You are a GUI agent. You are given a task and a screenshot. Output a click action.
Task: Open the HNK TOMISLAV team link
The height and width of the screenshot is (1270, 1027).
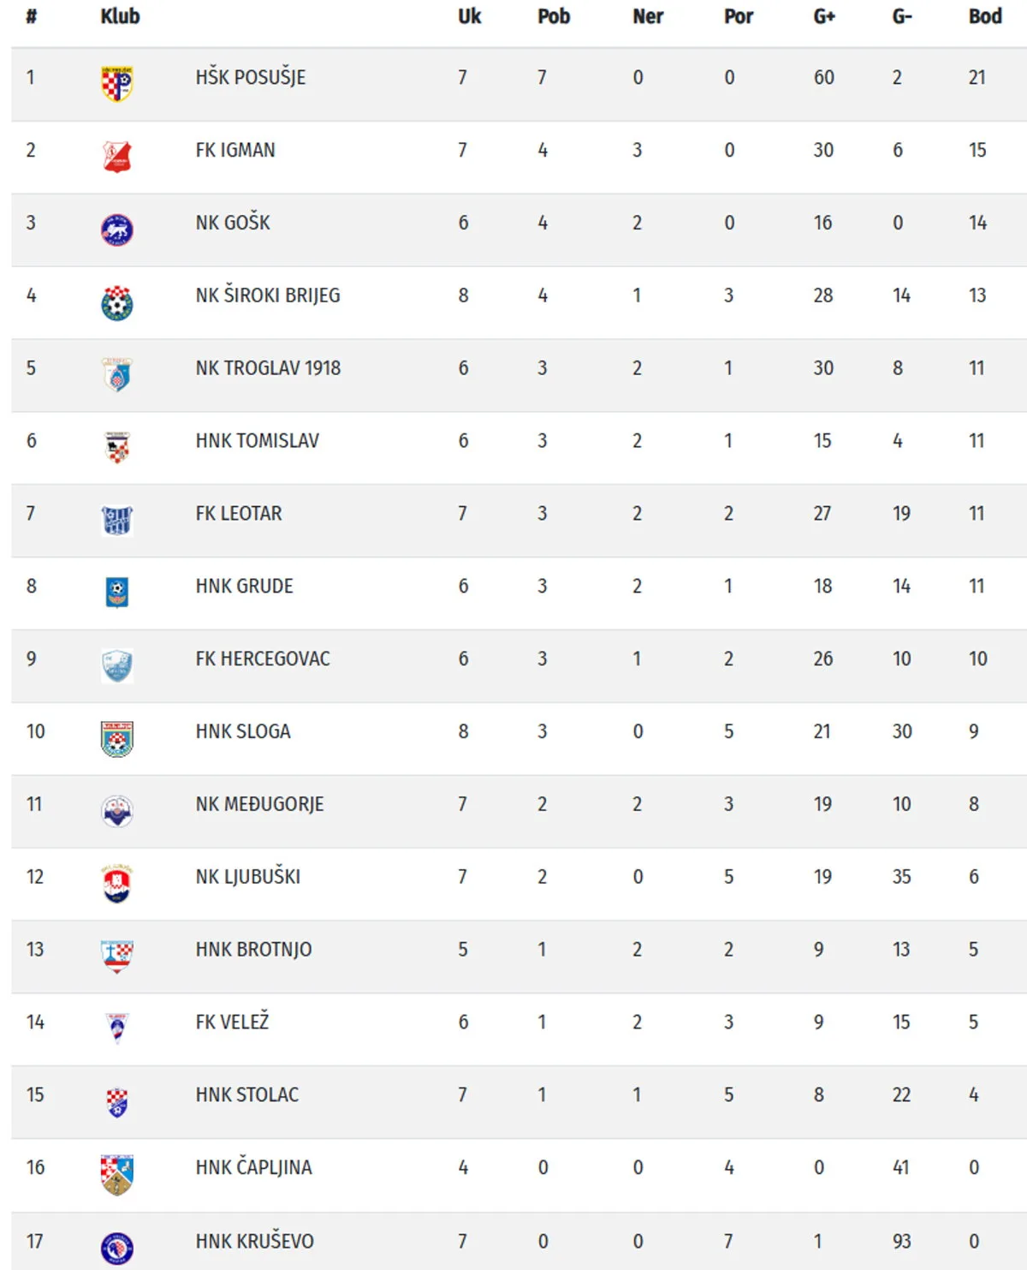tap(257, 441)
